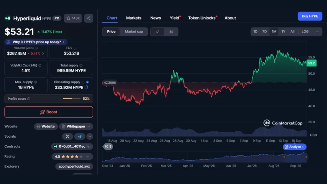
Task: Click the info icon beside Vol/Mkt Cap (24h)
Action: 40,65
